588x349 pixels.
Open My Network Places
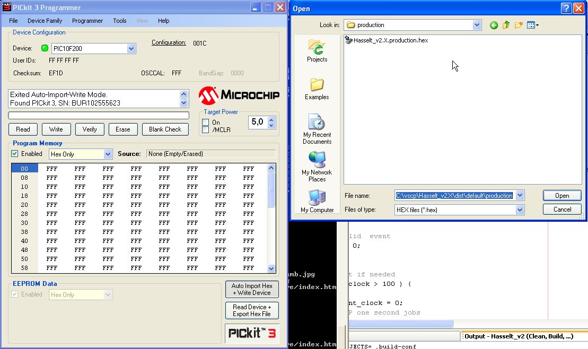coord(317,161)
